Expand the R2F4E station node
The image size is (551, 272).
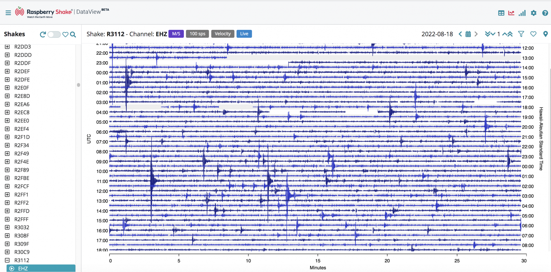tap(7, 162)
